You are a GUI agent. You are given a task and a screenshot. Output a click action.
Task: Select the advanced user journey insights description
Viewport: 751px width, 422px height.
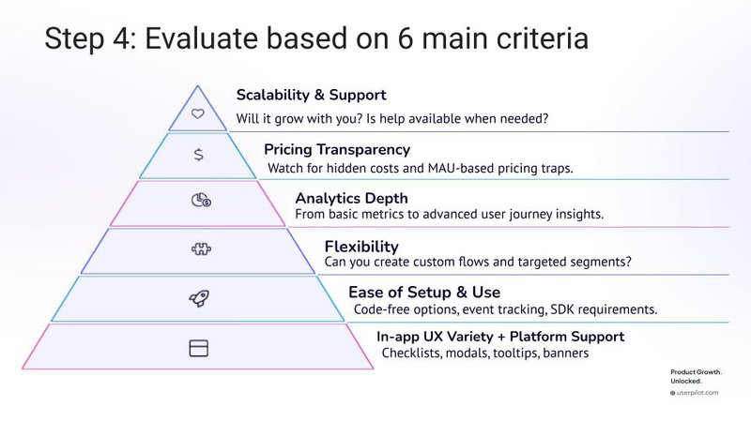tap(449, 214)
